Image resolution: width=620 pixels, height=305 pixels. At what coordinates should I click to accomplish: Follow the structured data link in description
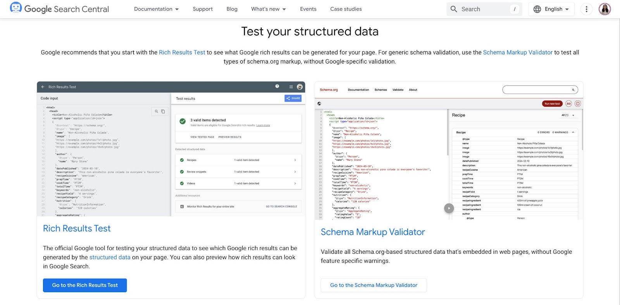(x=110, y=257)
